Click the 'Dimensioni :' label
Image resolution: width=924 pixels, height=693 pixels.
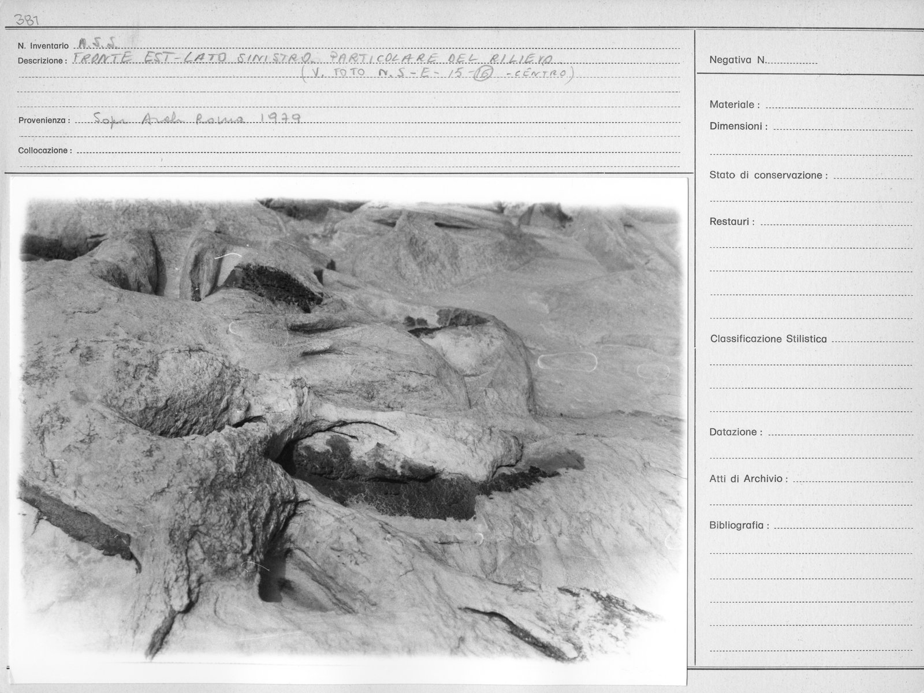[739, 126]
